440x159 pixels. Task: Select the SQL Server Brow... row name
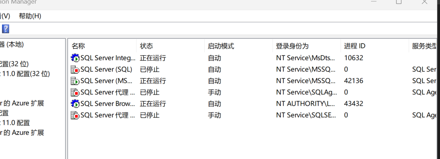pos(108,103)
